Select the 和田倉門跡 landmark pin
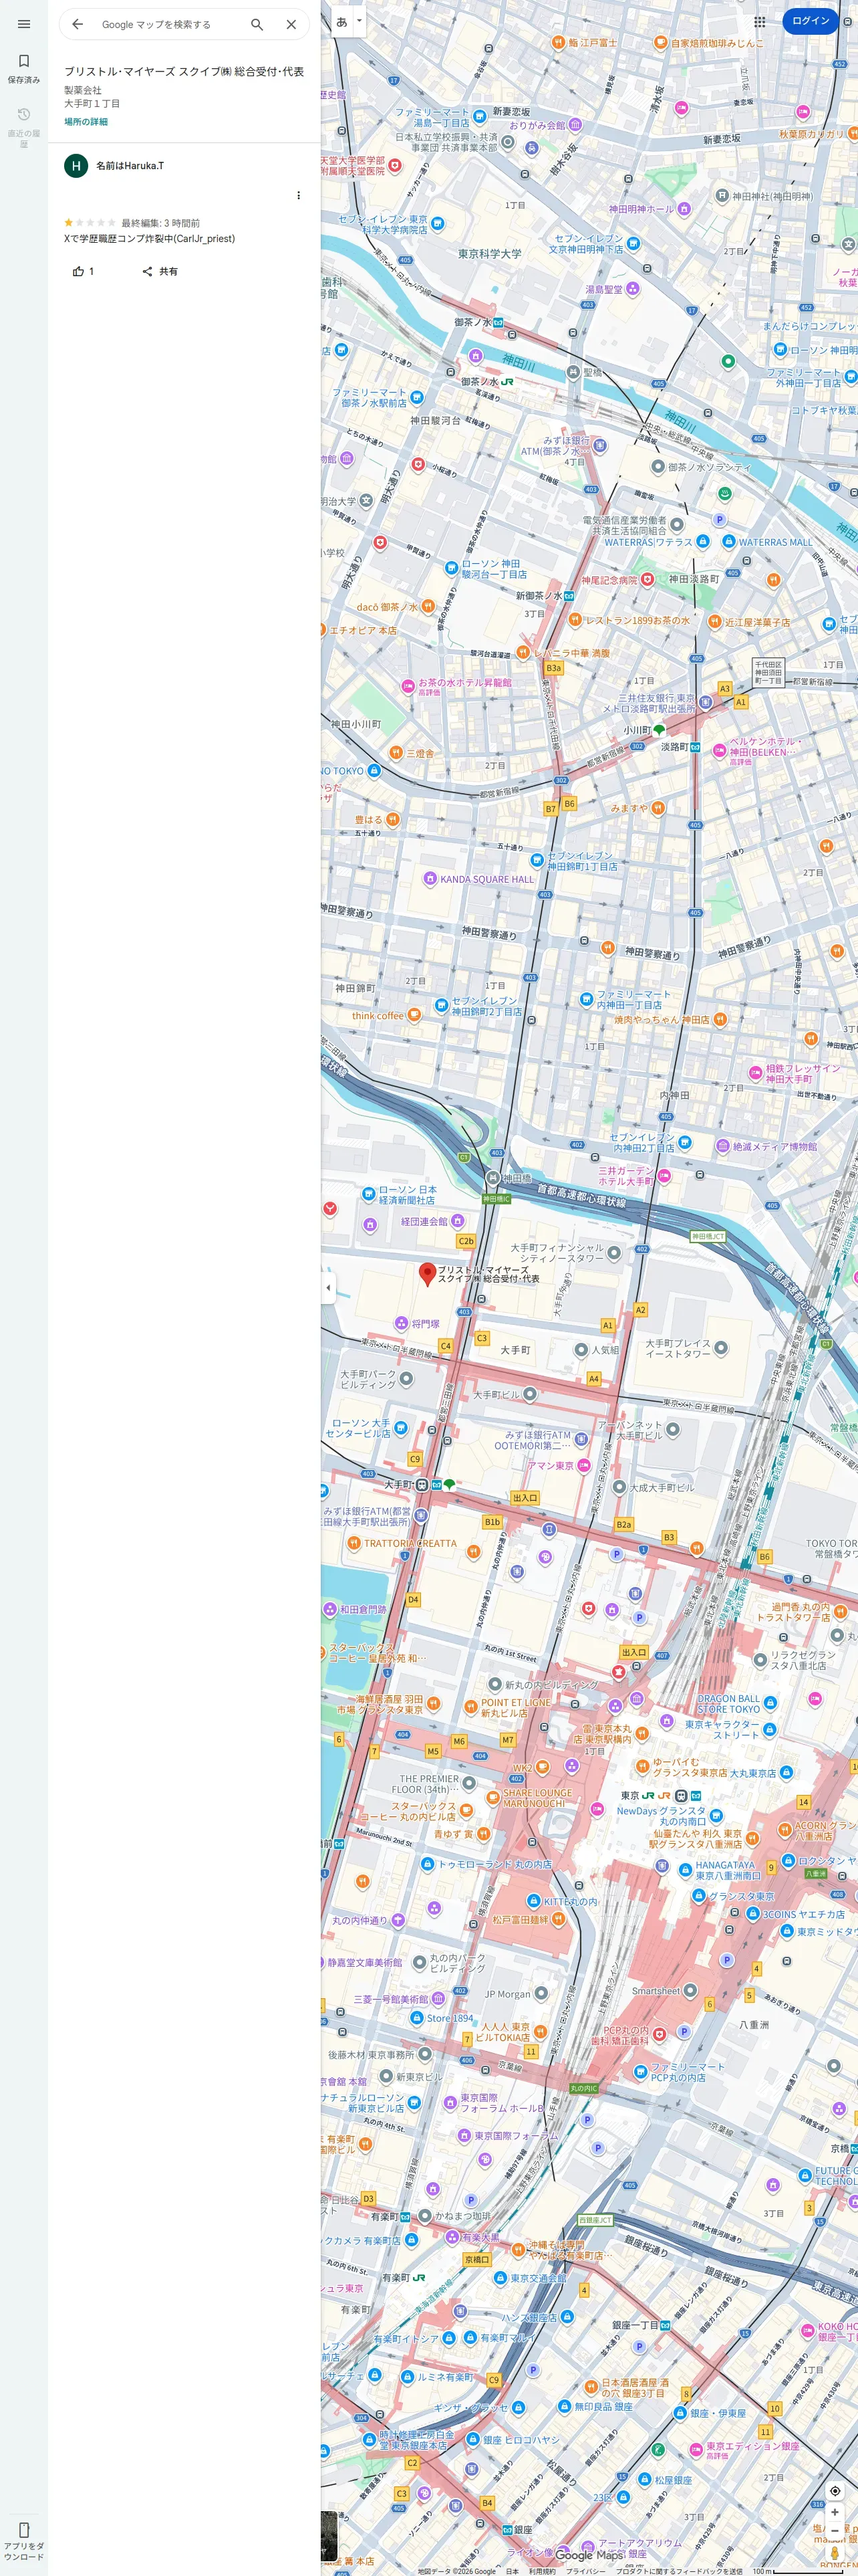 point(329,1609)
